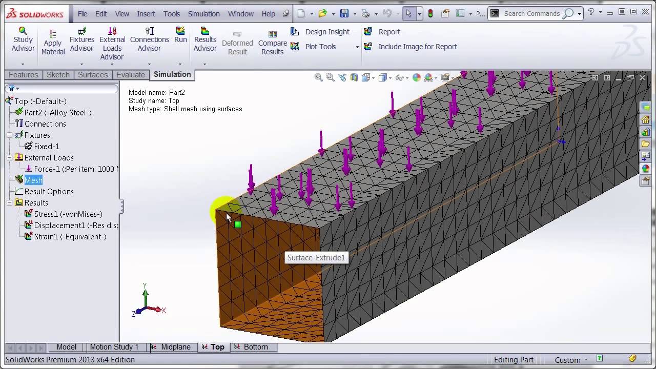
Task: Save the document with the floppy icon
Action: click(344, 14)
